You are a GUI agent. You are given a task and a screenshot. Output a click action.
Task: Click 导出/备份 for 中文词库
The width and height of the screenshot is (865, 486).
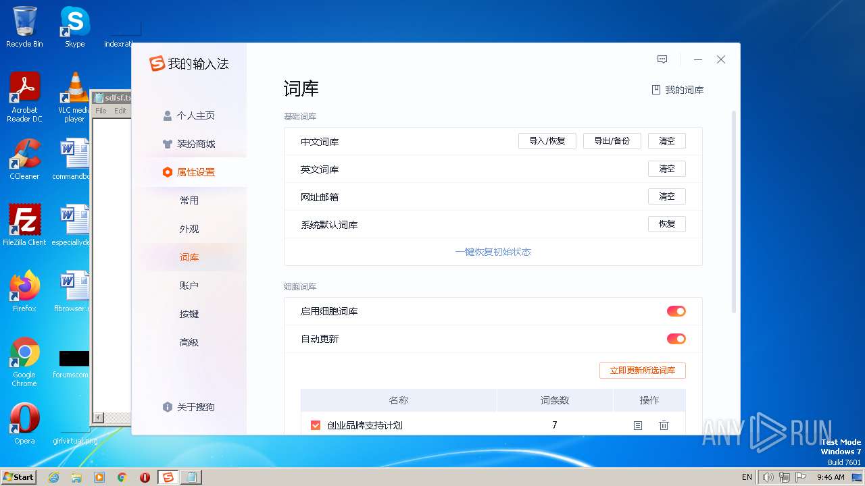[x=612, y=141]
